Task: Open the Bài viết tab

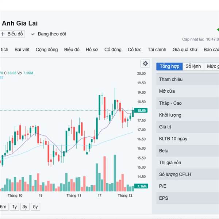Action: [22, 50]
